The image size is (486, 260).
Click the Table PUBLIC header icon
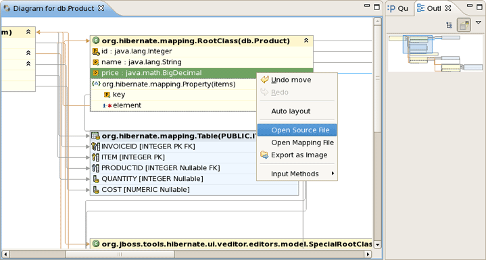[x=96, y=136]
